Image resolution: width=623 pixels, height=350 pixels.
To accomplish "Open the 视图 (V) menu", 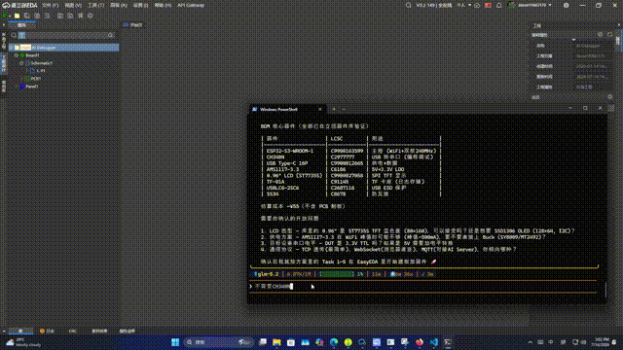I will click(73, 5).
